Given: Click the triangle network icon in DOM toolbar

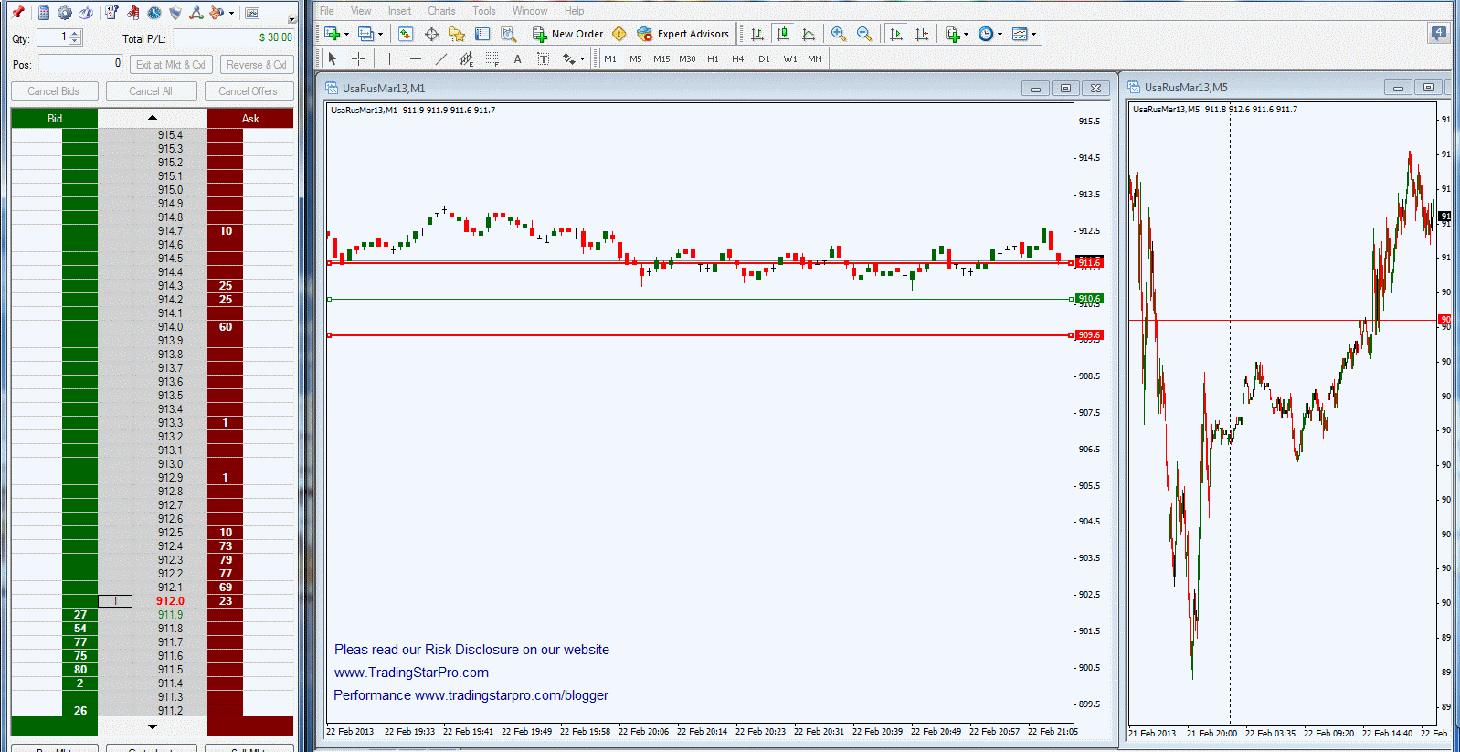Looking at the screenshot, I should click(196, 13).
